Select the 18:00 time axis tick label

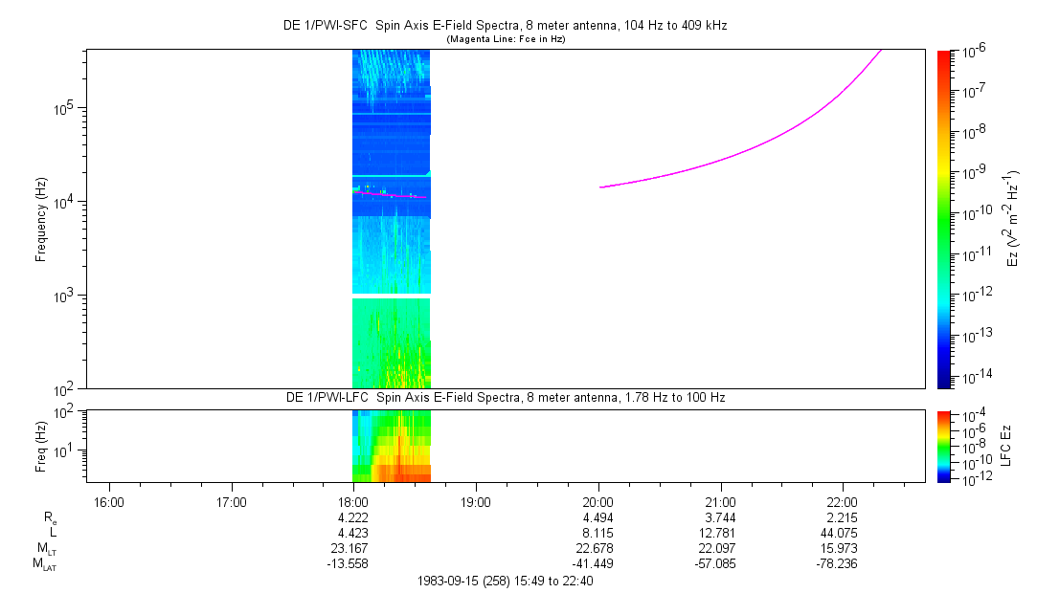353,501
